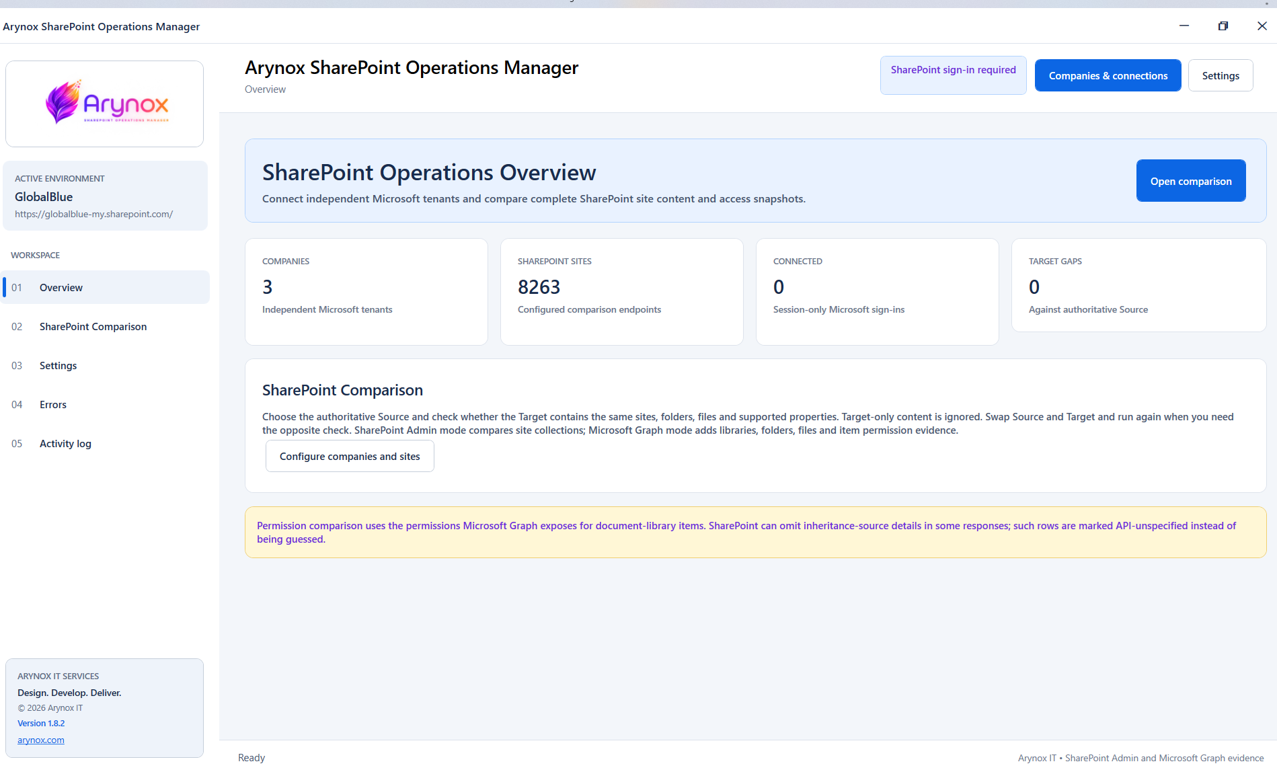The image size is (1277, 772).
Task: Open Companies & connections
Action: click(x=1108, y=75)
